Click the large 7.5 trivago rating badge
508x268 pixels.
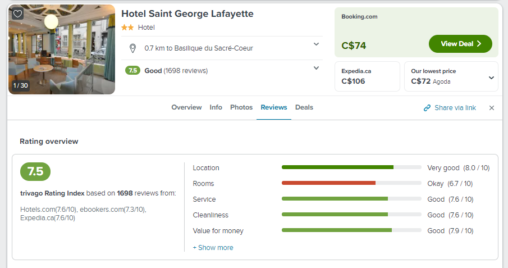[x=35, y=171]
